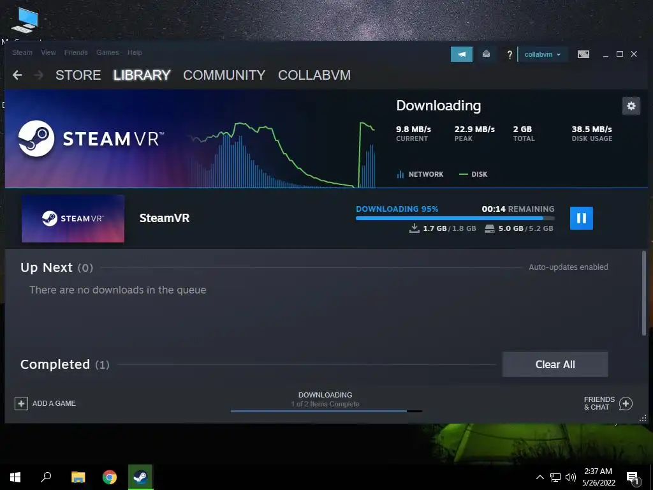
Task: Open FRIENDS & CHAT
Action: click(x=599, y=403)
